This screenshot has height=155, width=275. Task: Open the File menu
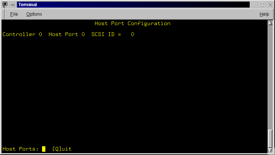click(14, 14)
